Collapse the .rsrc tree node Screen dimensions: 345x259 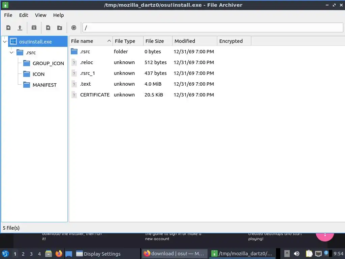12,52
